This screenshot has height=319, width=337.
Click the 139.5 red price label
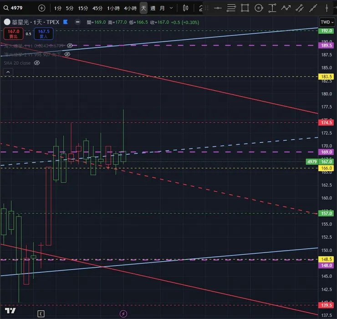(x=326, y=305)
